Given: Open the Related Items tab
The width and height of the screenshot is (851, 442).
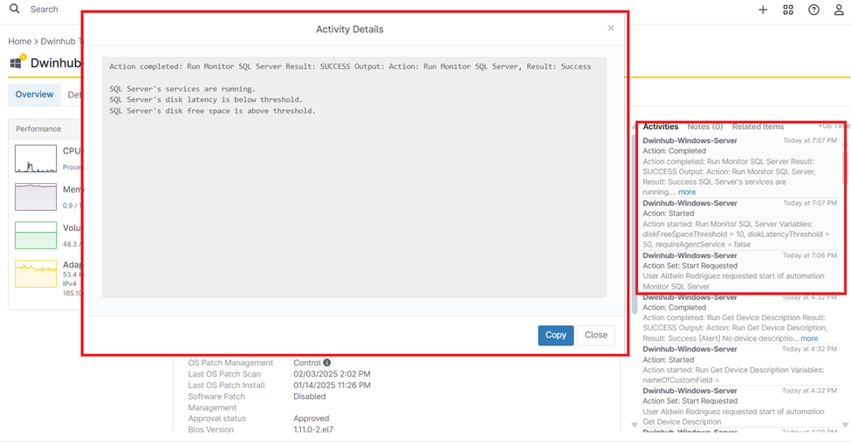Looking at the screenshot, I should pyautogui.click(x=758, y=126).
